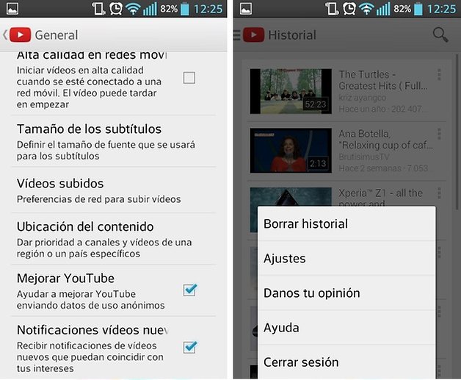Tap the YouTube logo on Historial screen

[x=253, y=35]
